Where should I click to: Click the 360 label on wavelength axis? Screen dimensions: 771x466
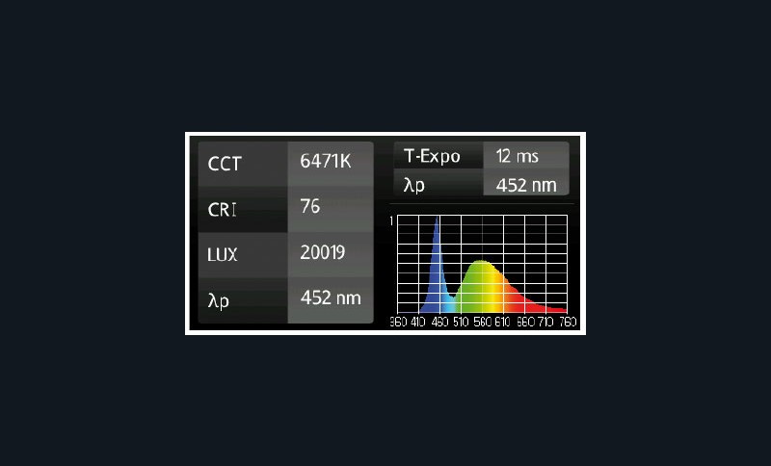point(398,323)
